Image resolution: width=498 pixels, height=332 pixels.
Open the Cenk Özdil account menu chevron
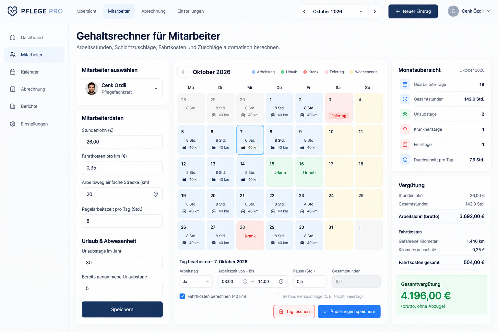pos(489,11)
